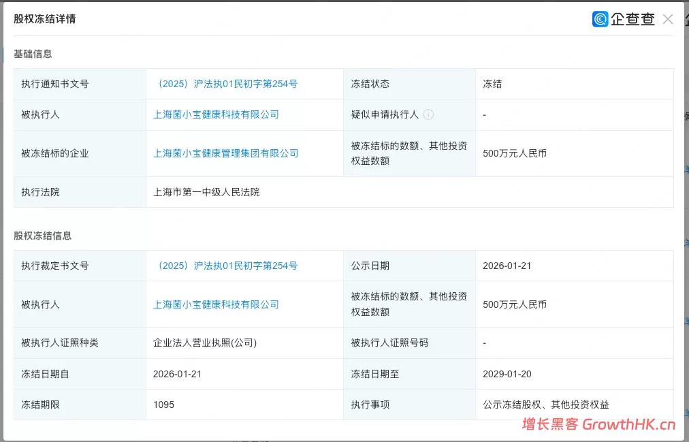This screenshot has height=442, width=689.
Task: Click 公示冻结股权、其他投资权益 value
Action: tap(546, 405)
